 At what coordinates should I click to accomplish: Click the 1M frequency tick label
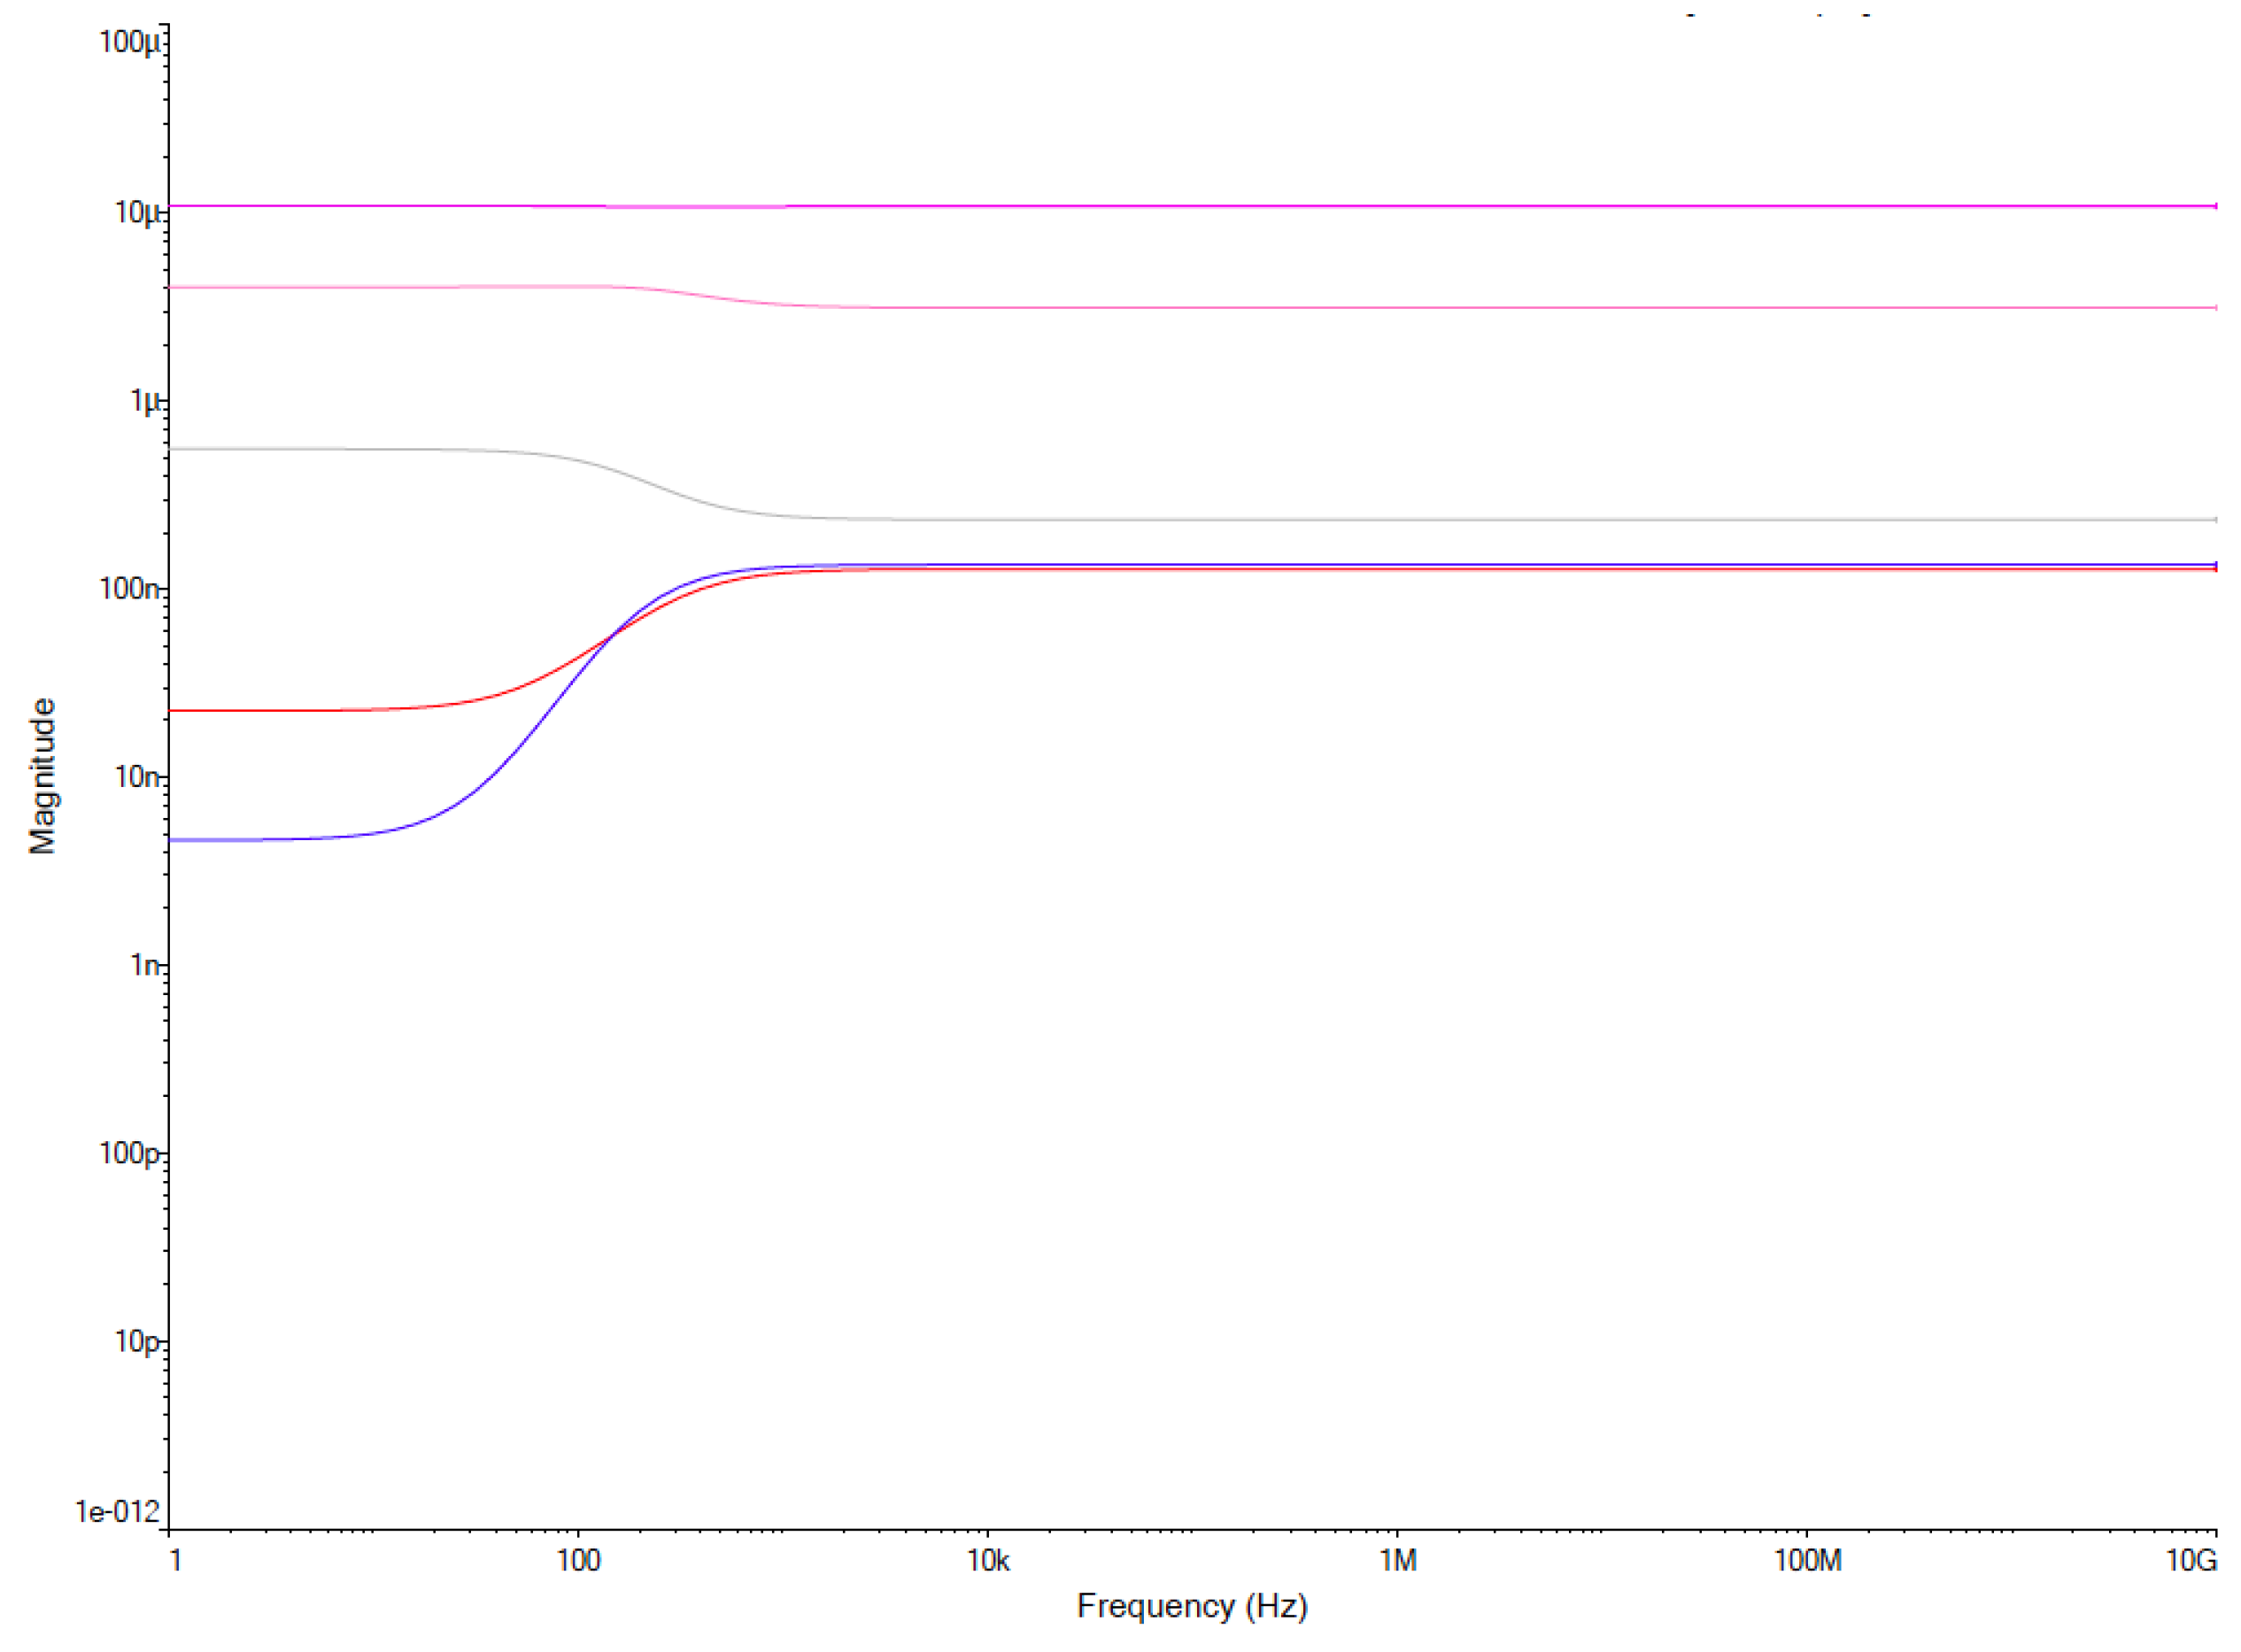(1398, 1561)
